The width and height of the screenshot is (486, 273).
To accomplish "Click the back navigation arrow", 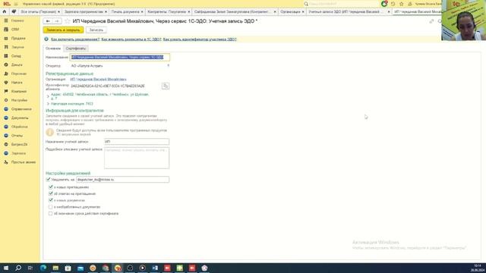I will pyautogui.click(x=48, y=21).
